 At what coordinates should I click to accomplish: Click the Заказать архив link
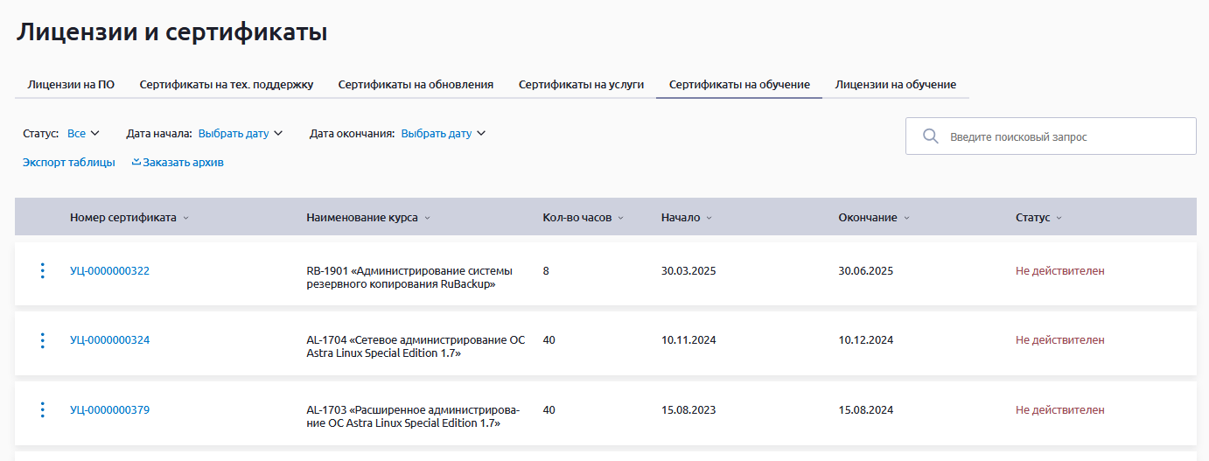point(183,162)
